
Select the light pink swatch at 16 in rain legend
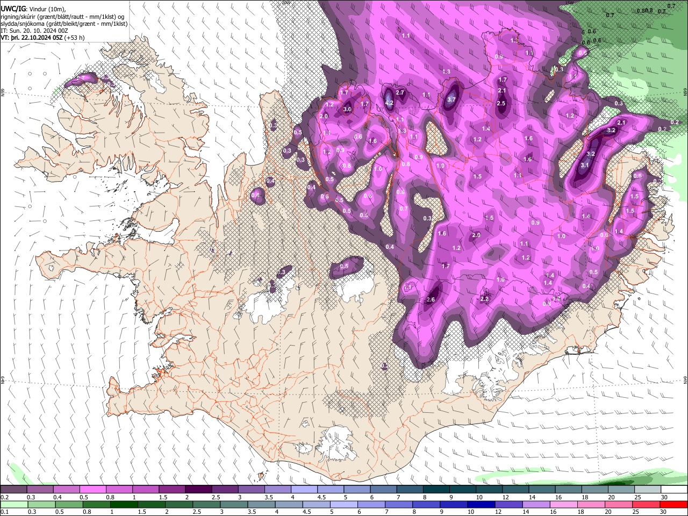(563, 505)
